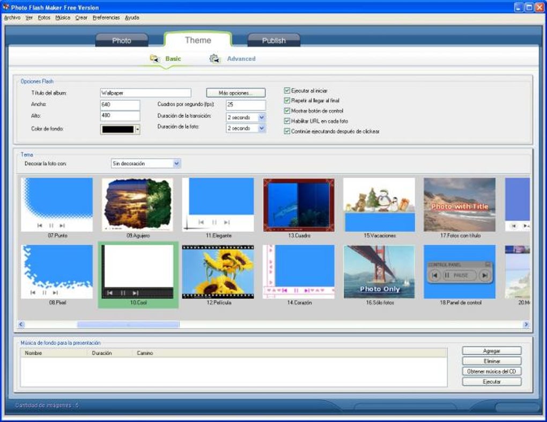Viewport: 547px width, 422px height.
Task: Click the Advanced theme settings icon
Action: pyautogui.click(x=214, y=58)
